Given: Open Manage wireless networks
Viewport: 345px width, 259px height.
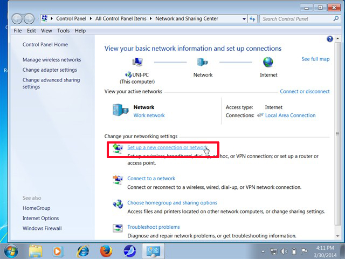Looking at the screenshot, I should [x=52, y=60].
